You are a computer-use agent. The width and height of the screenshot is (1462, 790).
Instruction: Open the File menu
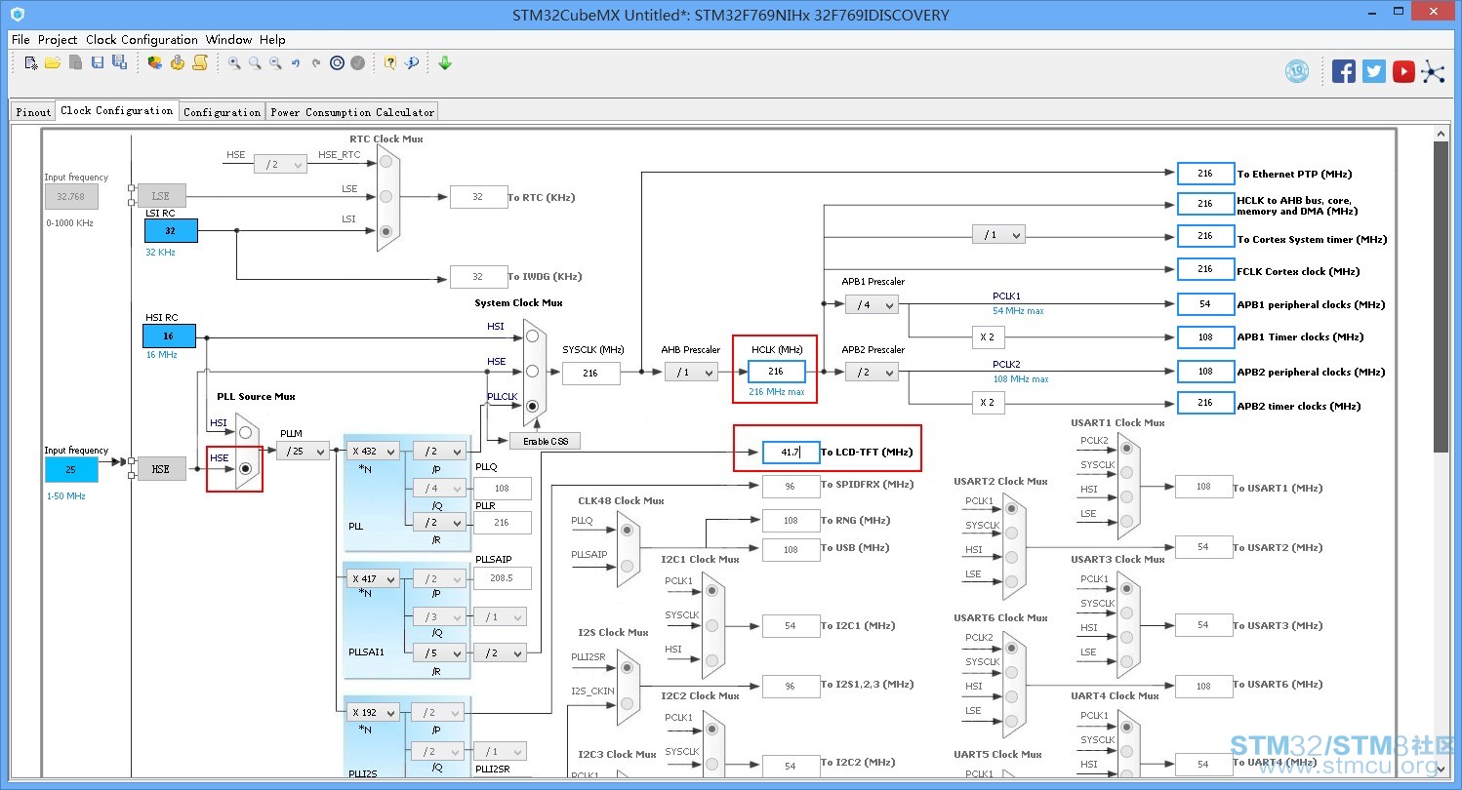pos(20,40)
